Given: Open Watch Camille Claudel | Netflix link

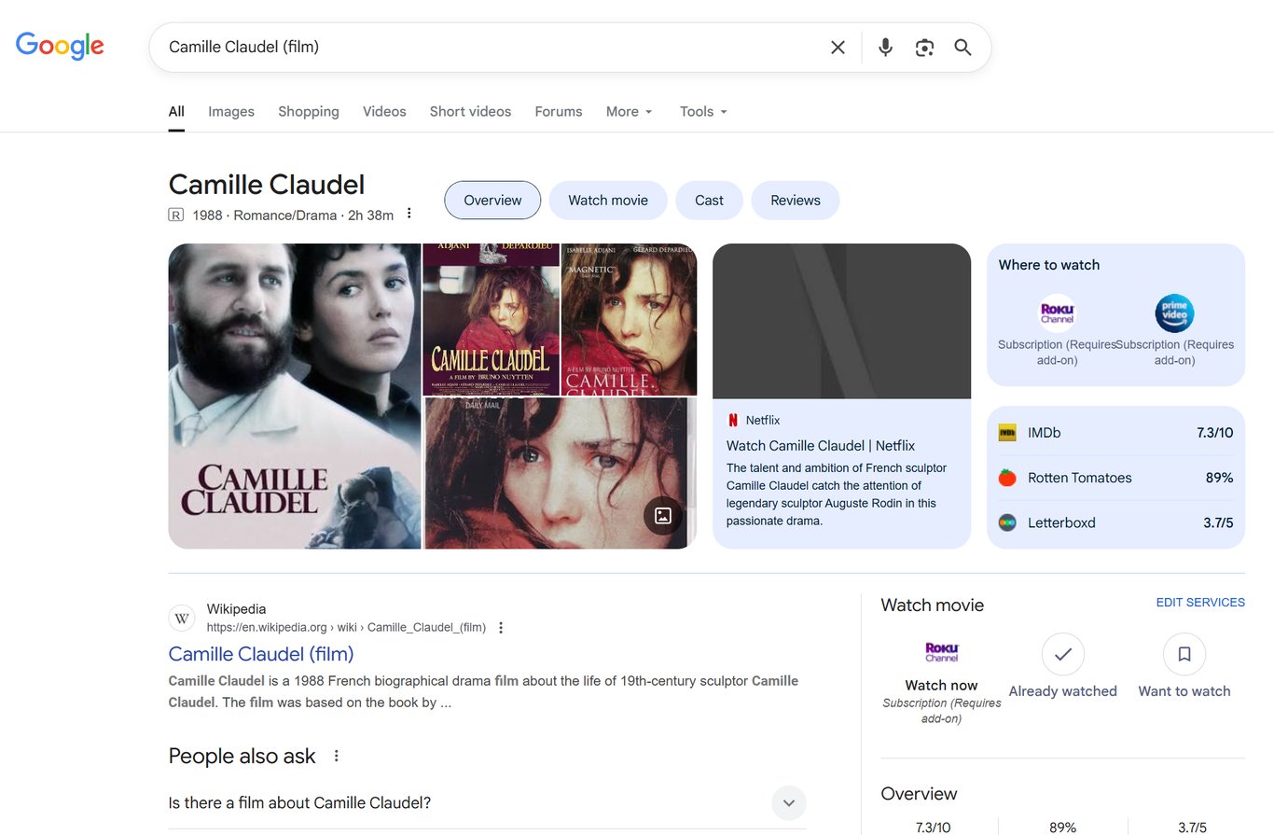Looking at the screenshot, I should point(821,446).
